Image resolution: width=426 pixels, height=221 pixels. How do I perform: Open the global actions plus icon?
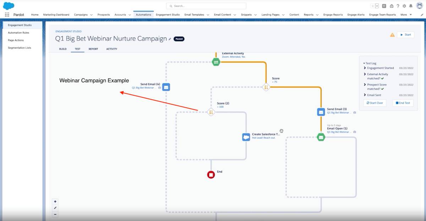pyautogui.click(x=384, y=6)
